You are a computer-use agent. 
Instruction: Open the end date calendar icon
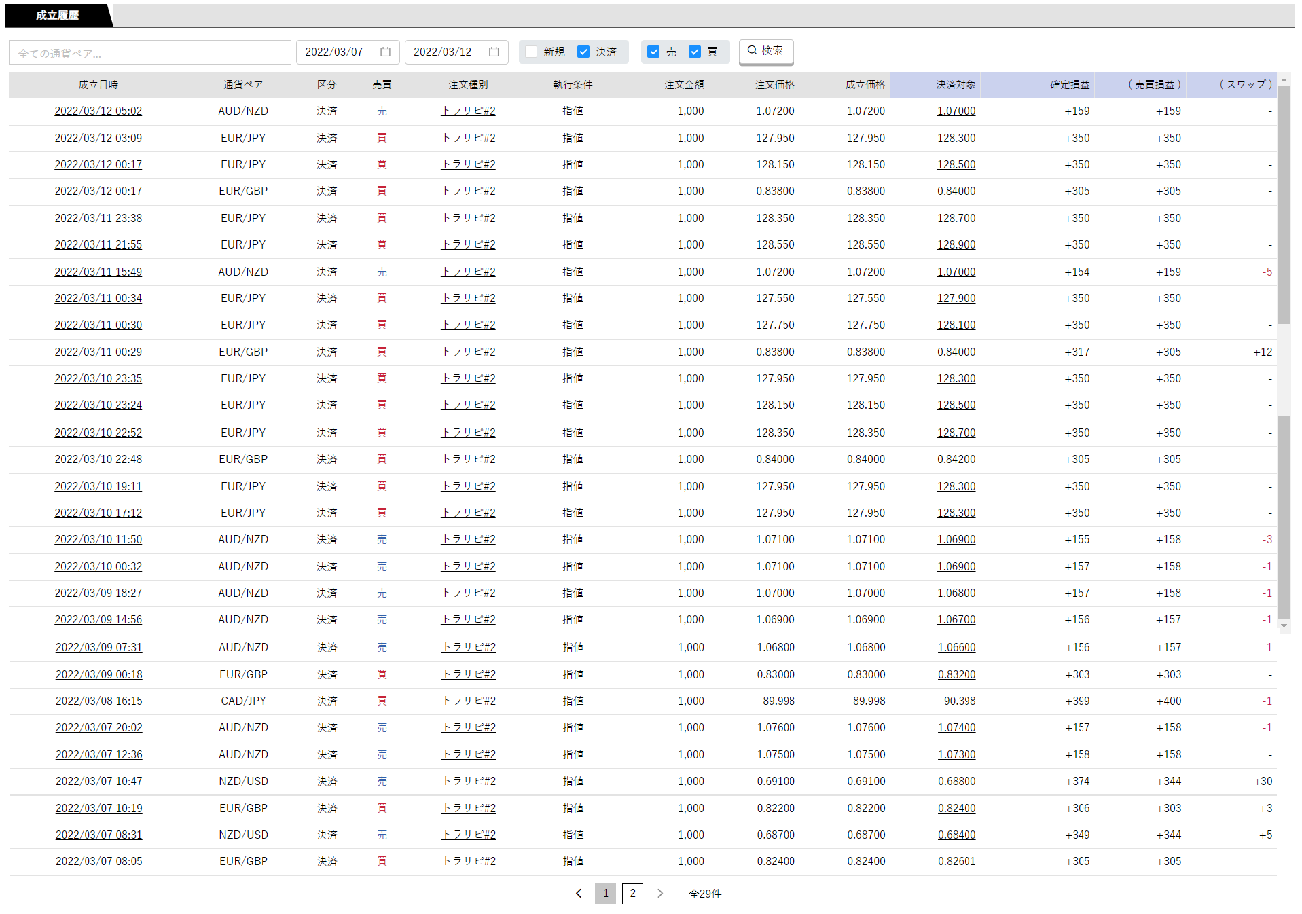pos(494,52)
